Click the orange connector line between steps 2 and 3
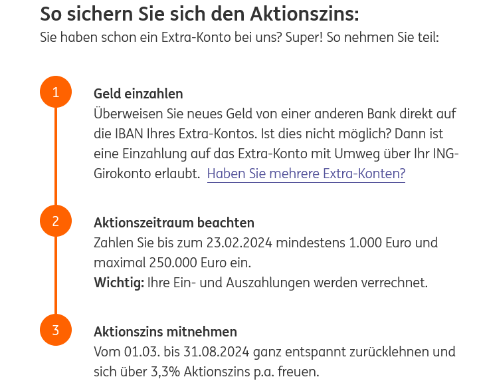The image size is (477, 381). [x=56, y=275]
